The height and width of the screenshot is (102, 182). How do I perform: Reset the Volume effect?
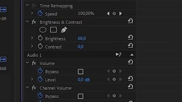(x=130, y=62)
